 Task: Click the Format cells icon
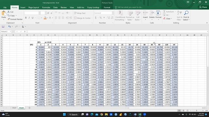click(158, 13)
